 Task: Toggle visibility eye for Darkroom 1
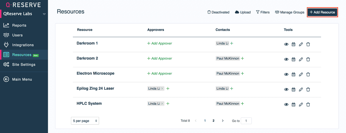click(286, 44)
